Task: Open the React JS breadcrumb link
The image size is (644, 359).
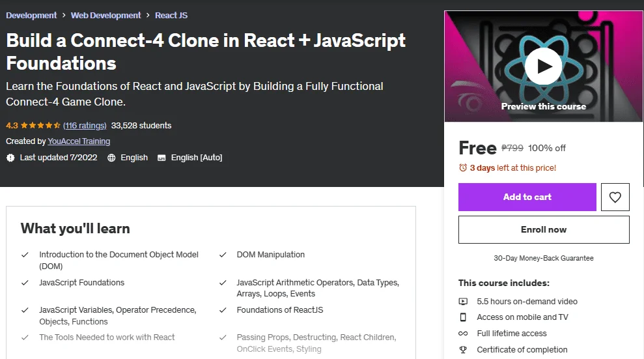Action: pyautogui.click(x=171, y=15)
